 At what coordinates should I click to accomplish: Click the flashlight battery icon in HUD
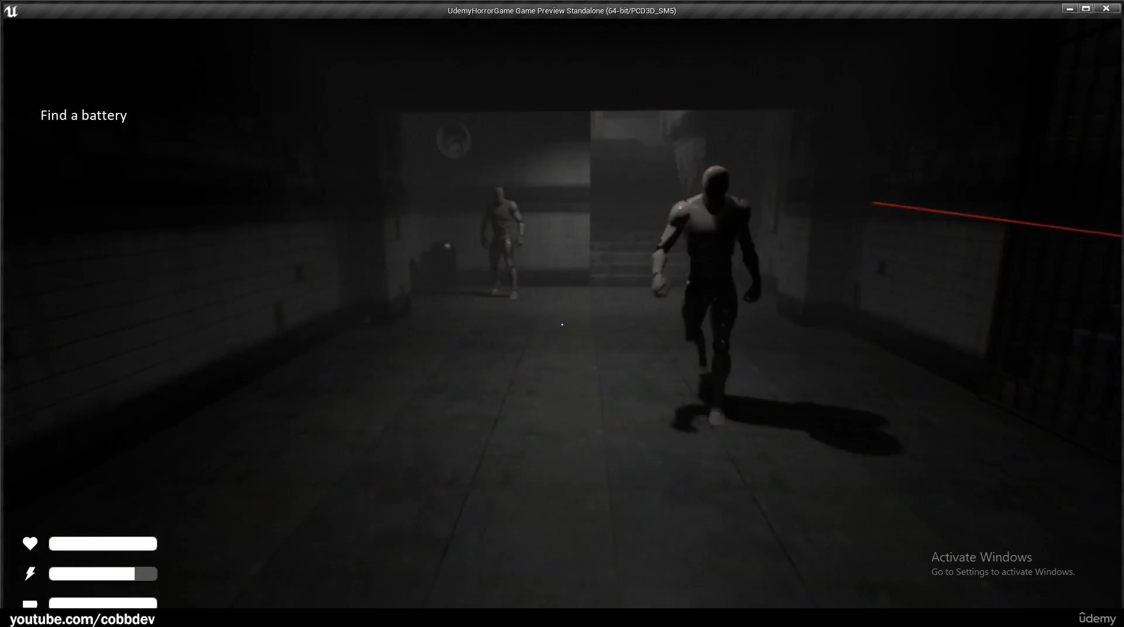[x=30, y=604]
